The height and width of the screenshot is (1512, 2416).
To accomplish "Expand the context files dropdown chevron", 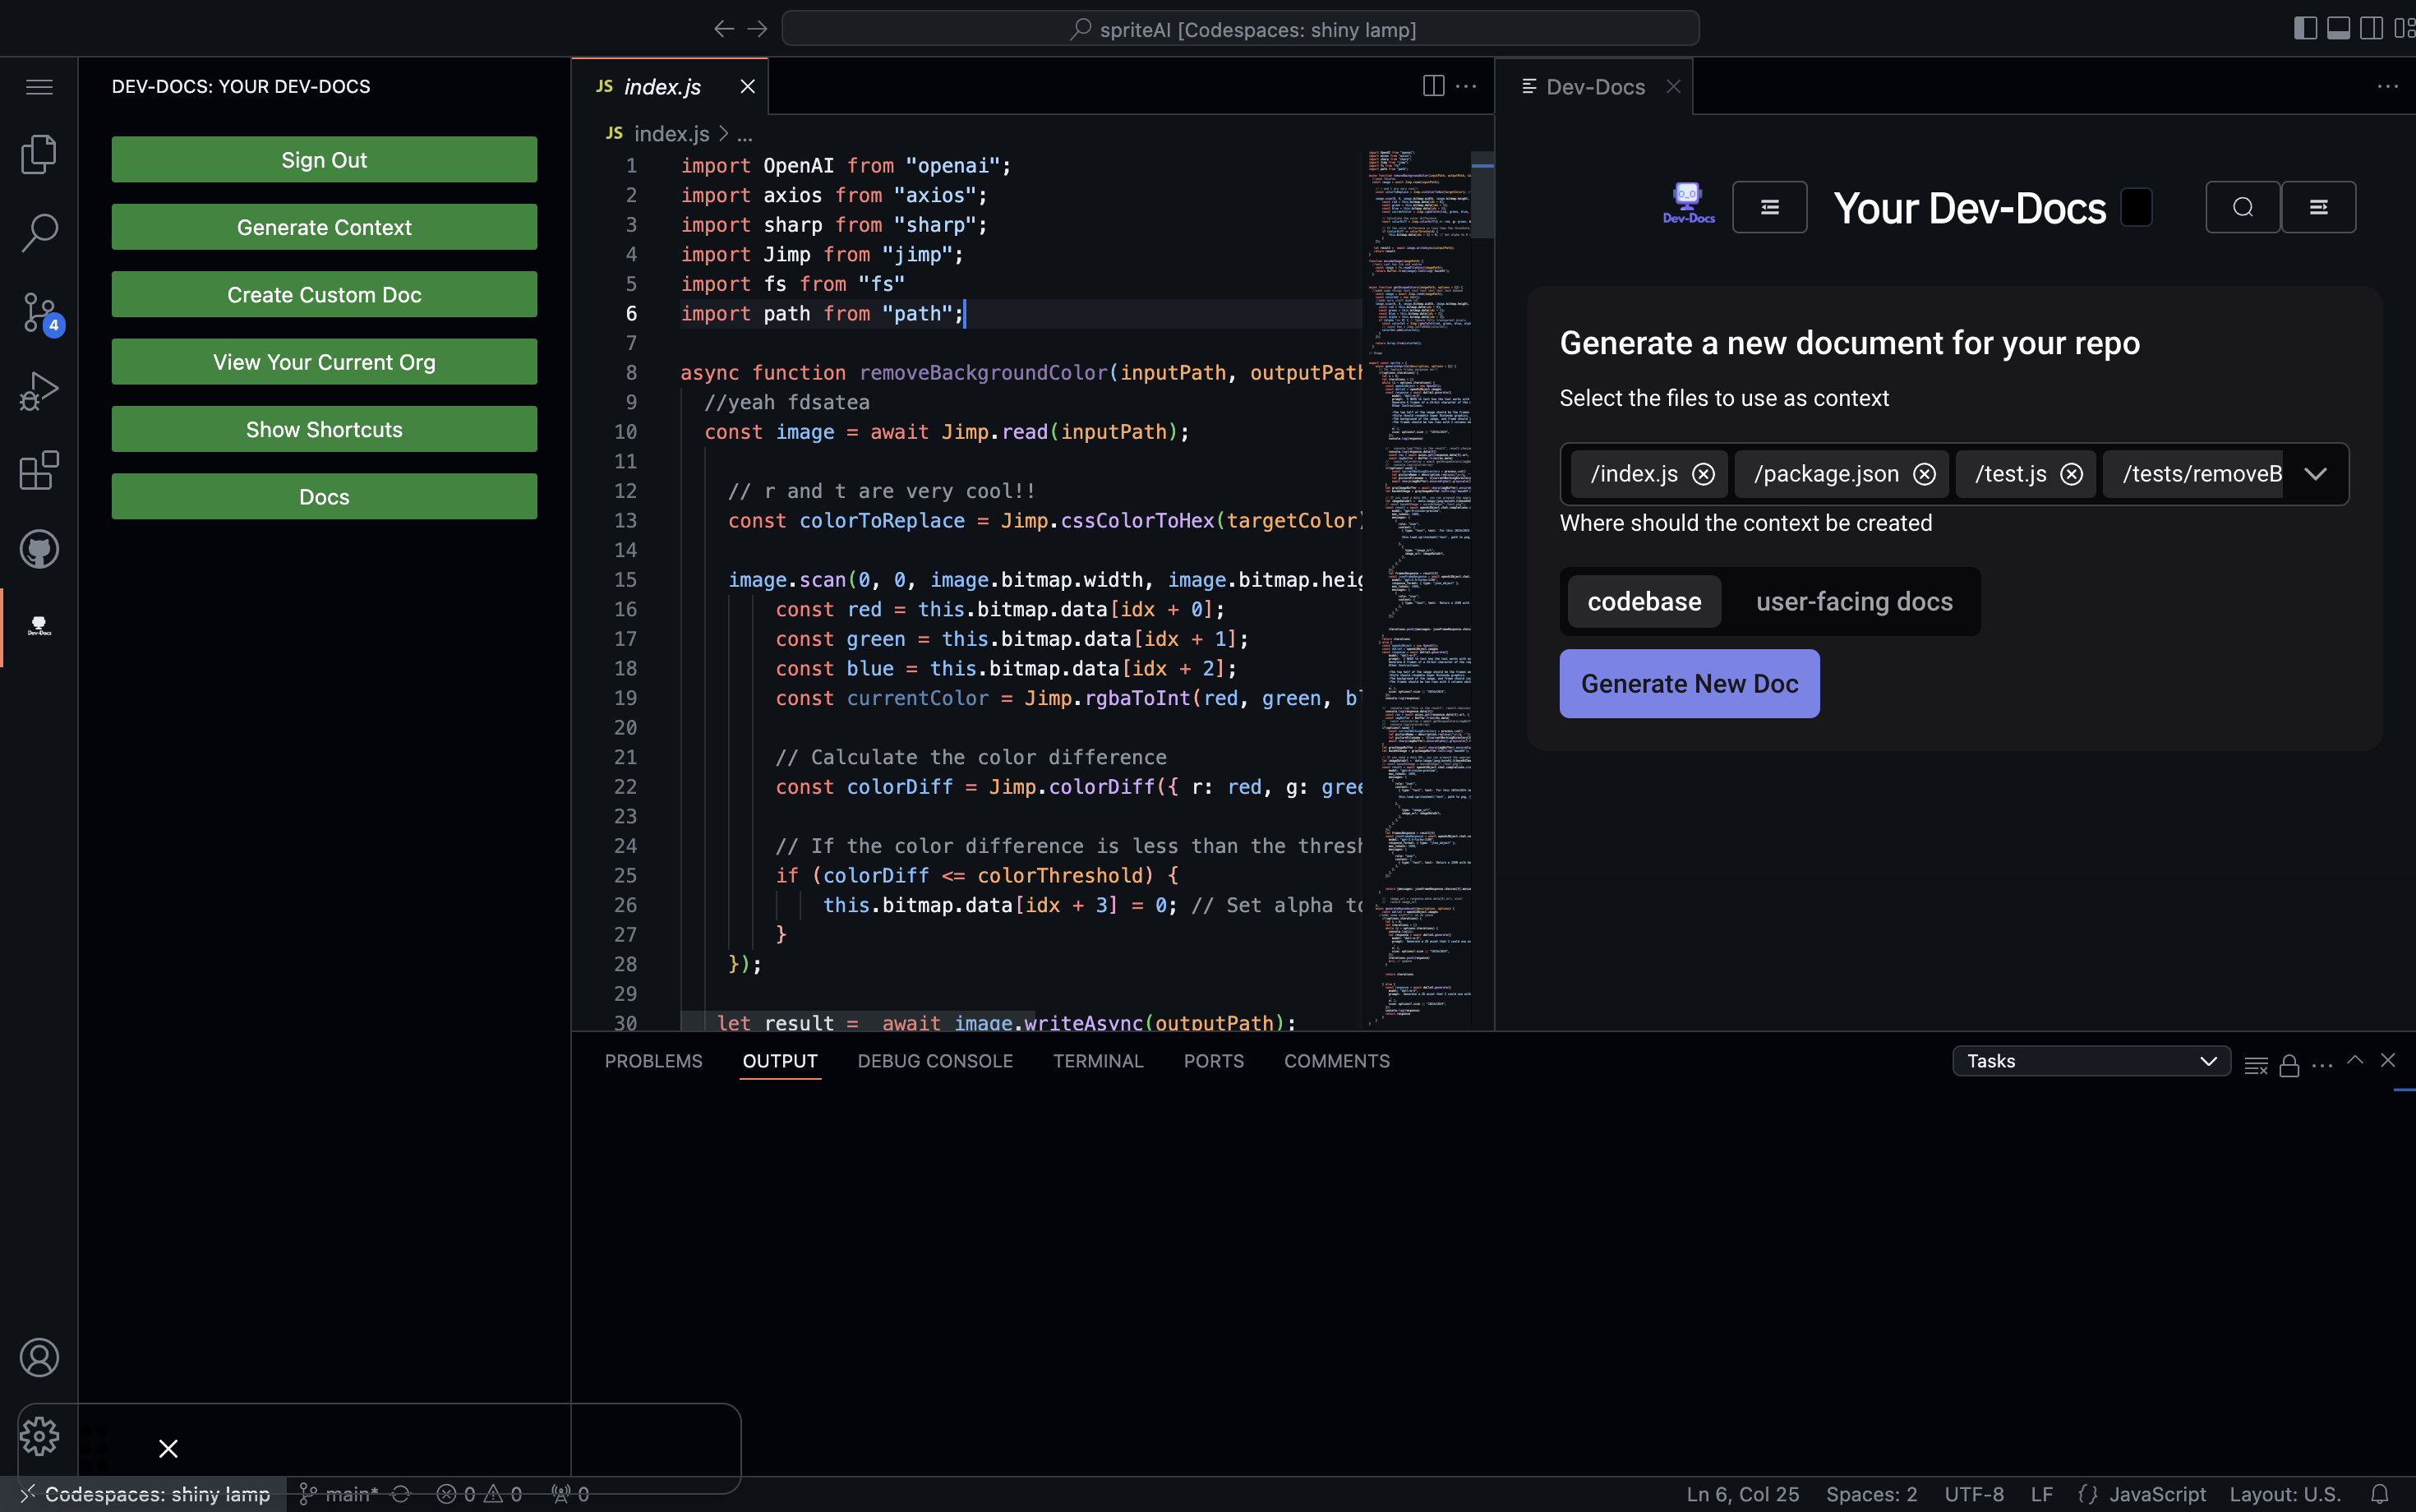I will pyautogui.click(x=2315, y=474).
